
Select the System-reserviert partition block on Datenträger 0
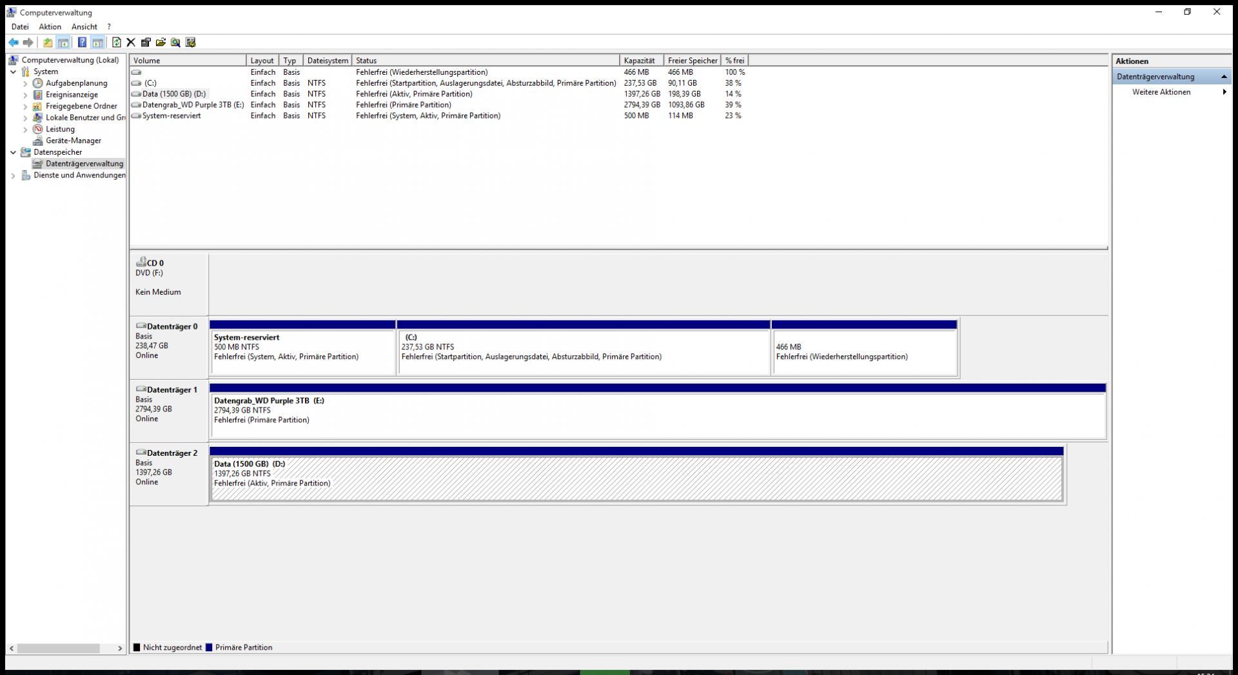tap(303, 348)
